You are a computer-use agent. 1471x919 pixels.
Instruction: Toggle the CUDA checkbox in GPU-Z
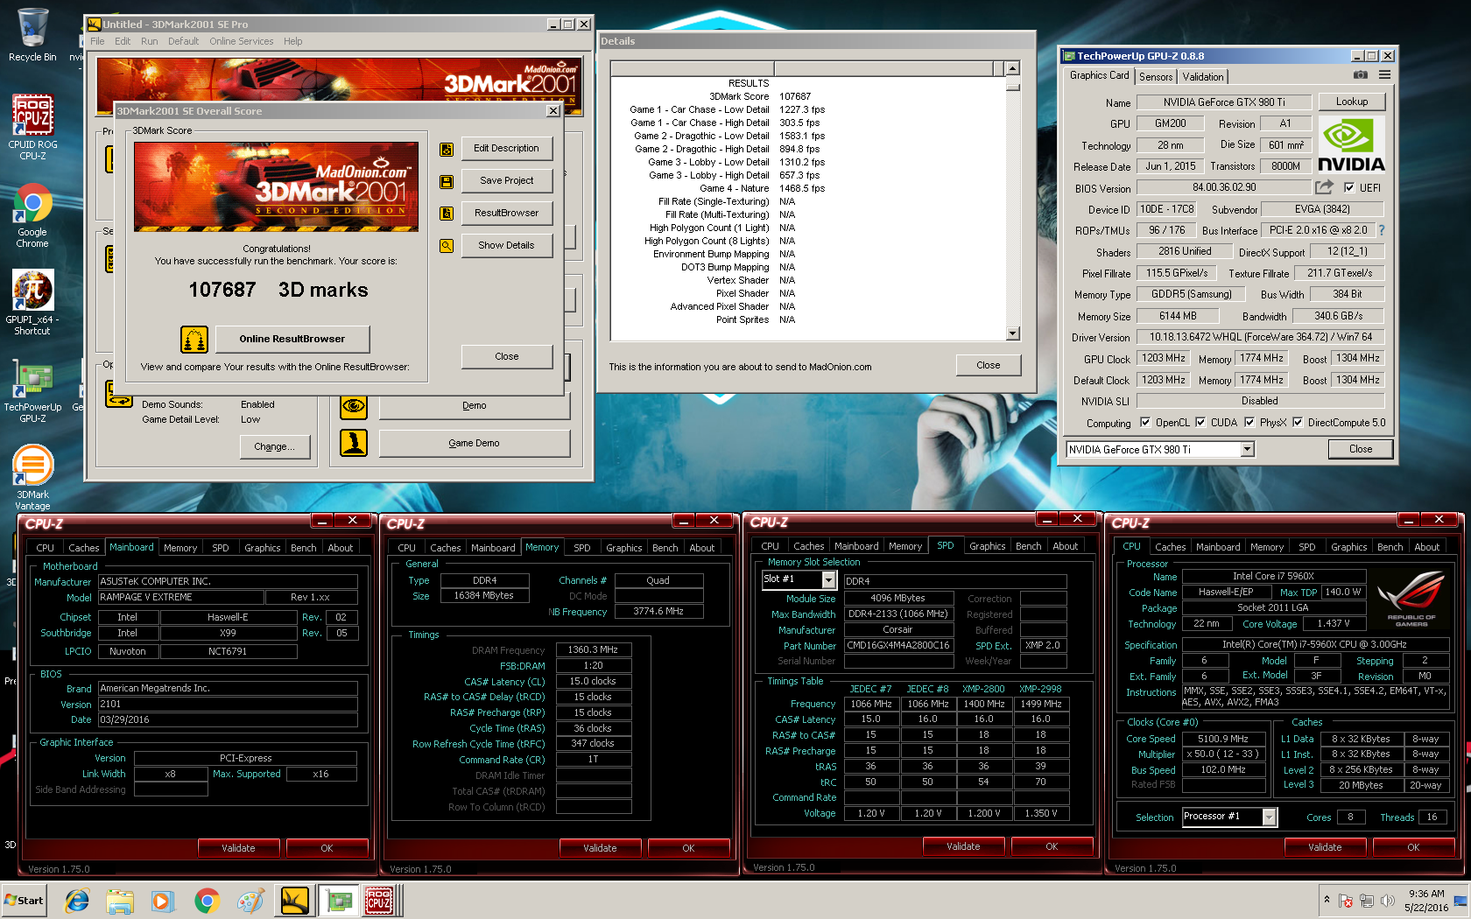[1200, 422]
